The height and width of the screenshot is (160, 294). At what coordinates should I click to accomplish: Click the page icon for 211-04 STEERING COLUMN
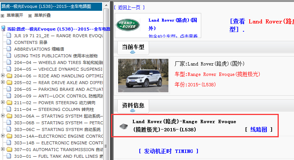pyautogui.click(x=9, y=109)
